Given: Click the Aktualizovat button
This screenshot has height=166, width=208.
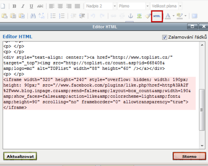Looking at the screenshot, I should 20,156.
